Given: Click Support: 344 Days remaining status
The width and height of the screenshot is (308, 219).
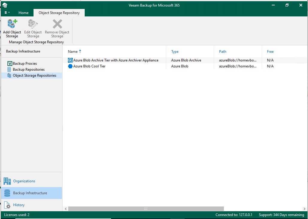Looking at the screenshot, I should (281, 215).
